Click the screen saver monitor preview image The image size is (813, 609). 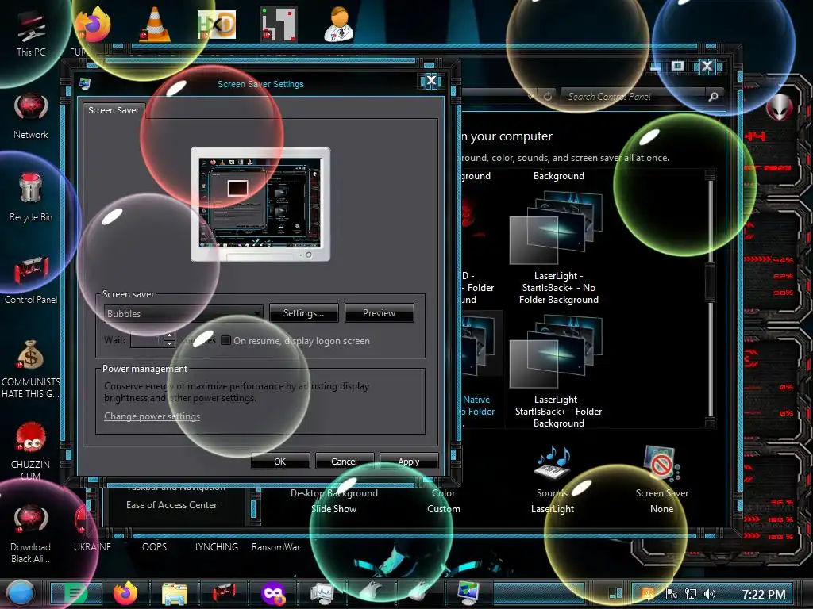pyautogui.click(x=260, y=204)
